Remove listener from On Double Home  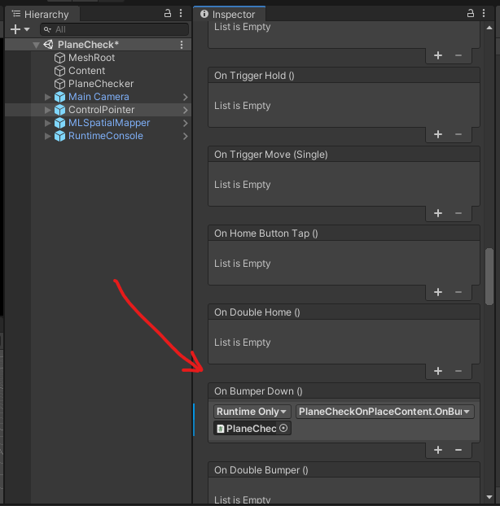click(x=458, y=371)
